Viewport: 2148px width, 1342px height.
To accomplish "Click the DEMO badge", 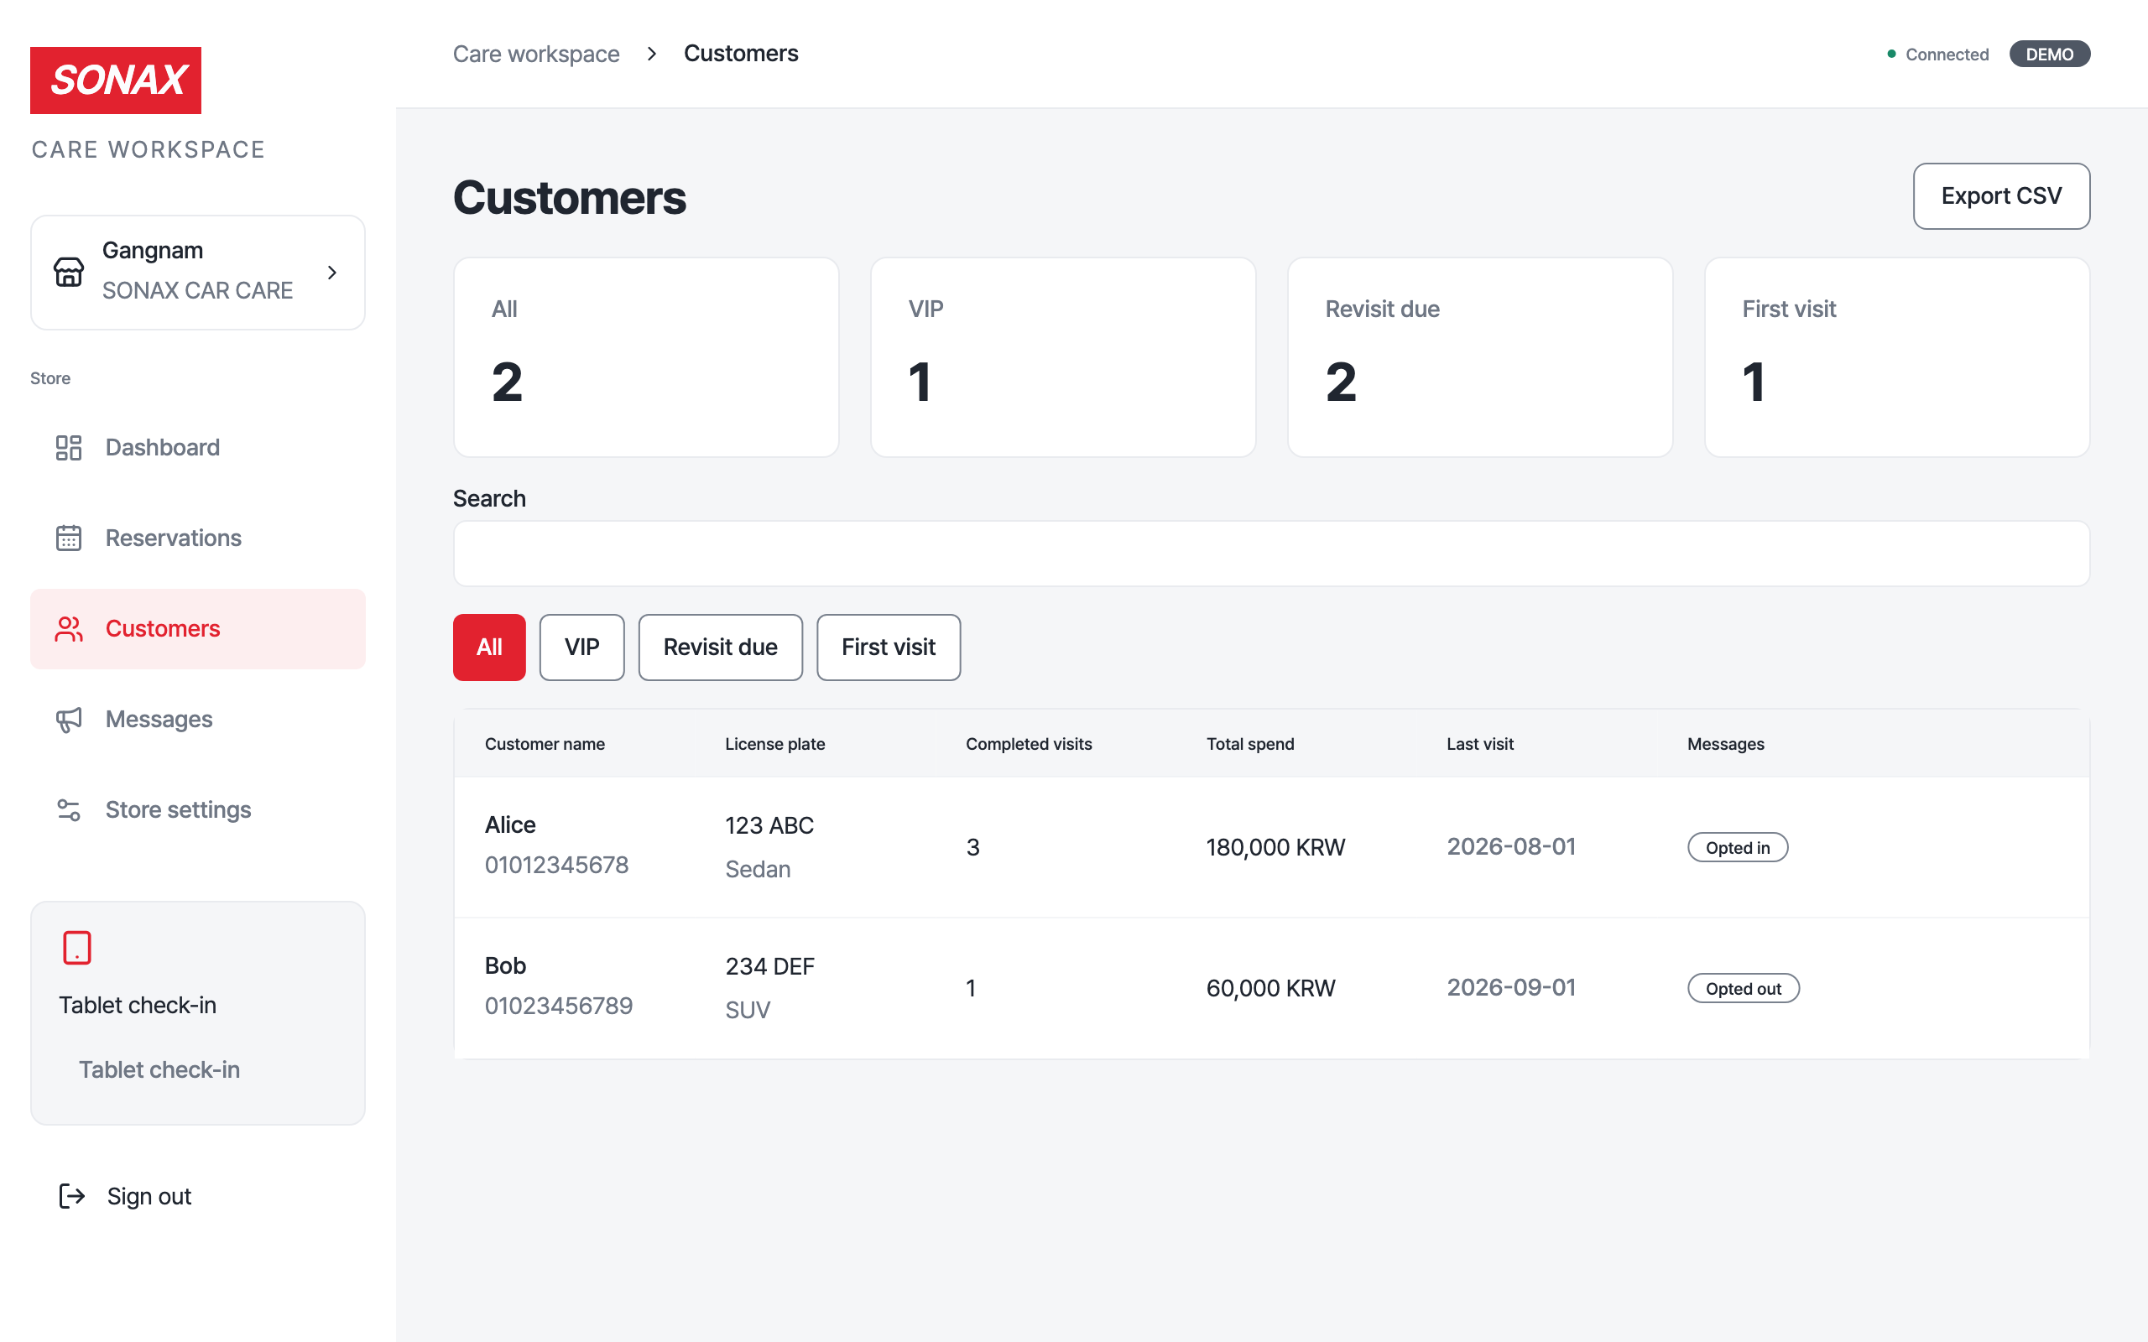I will (x=2050, y=55).
